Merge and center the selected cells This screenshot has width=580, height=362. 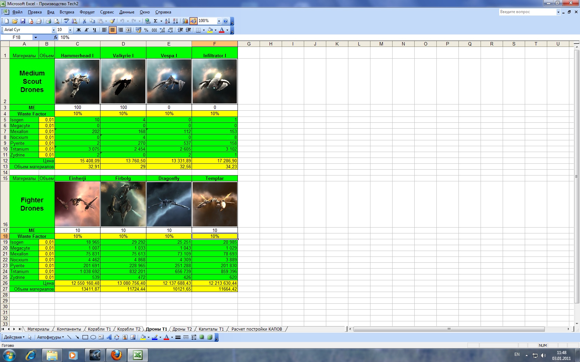click(x=128, y=30)
